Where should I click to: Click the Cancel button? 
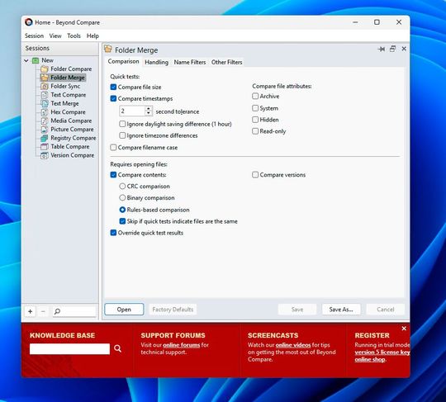pos(386,310)
